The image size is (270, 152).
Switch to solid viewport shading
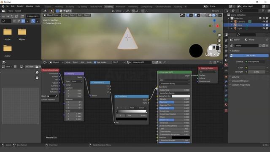point(211,15)
